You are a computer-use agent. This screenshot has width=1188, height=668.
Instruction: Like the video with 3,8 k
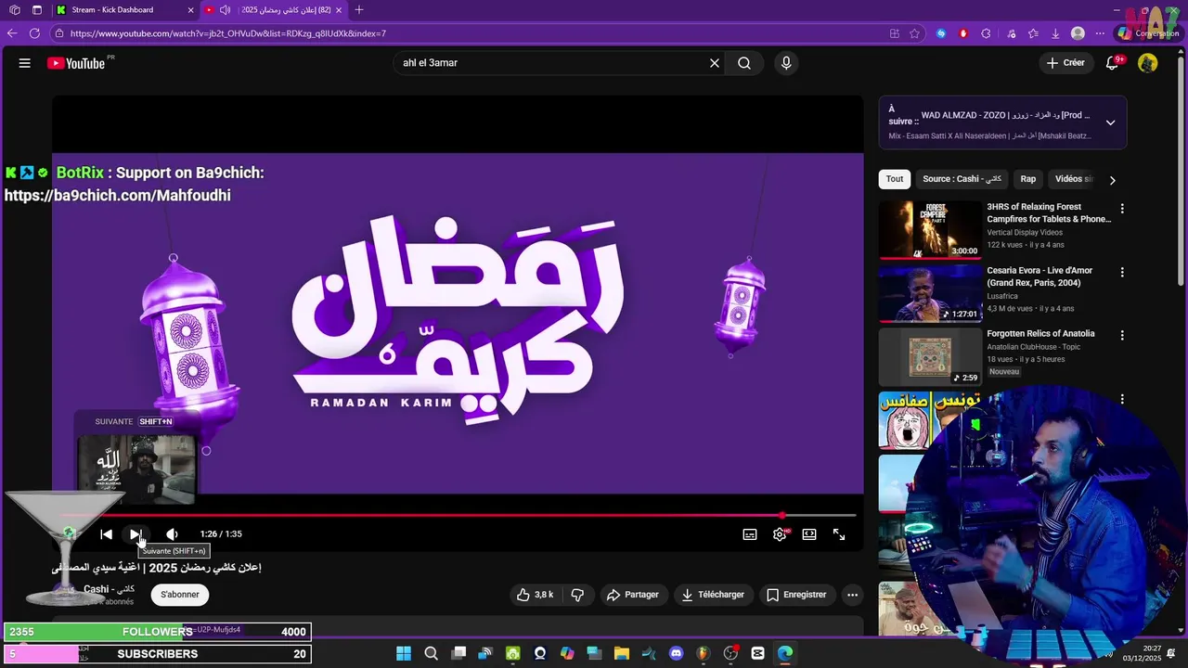pyautogui.click(x=536, y=595)
